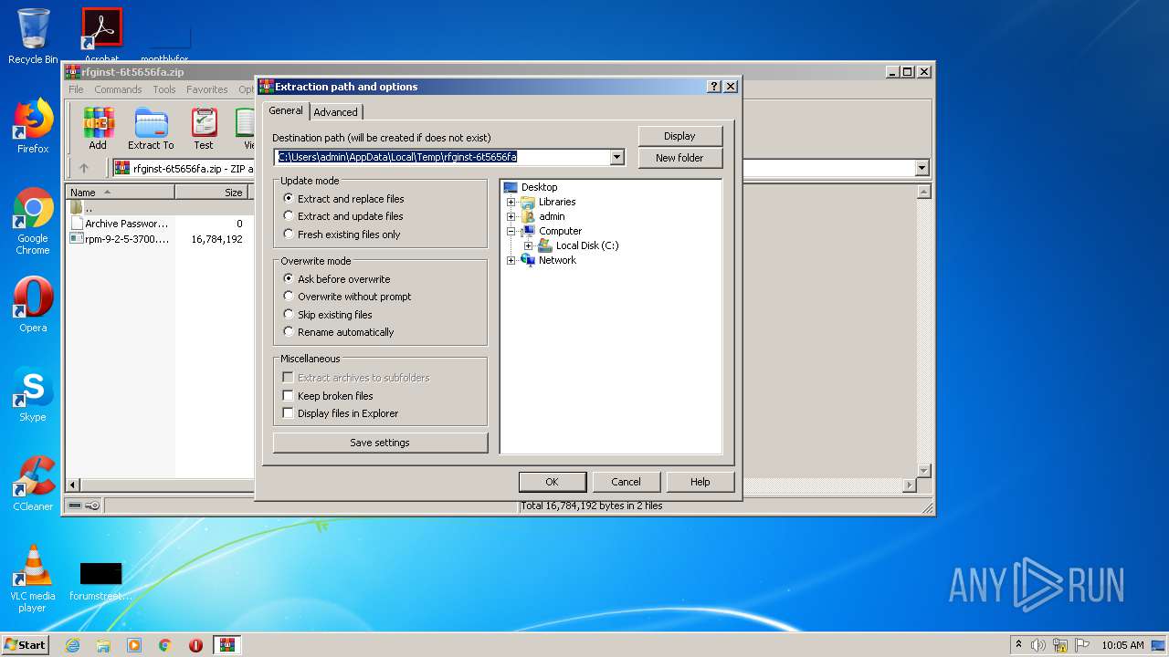Click the drive/key icon in WinRAR status bar
This screenshot has width=1169, height=657.
[84, 506]
